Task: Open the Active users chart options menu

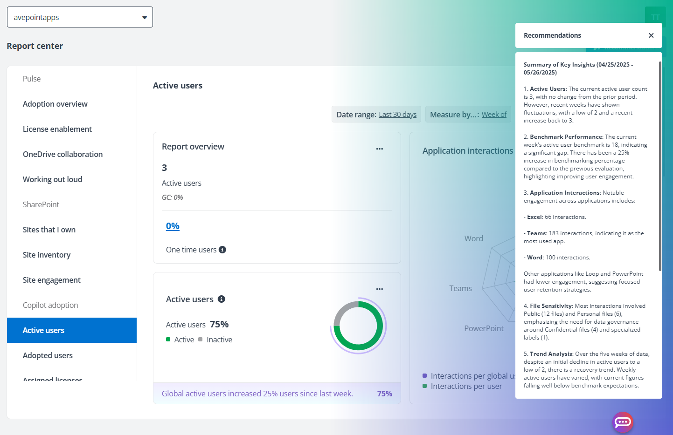Action: pos(379,289)
